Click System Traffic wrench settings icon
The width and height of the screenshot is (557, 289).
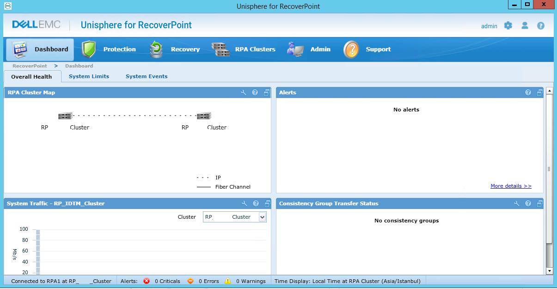tap(245, 203)
